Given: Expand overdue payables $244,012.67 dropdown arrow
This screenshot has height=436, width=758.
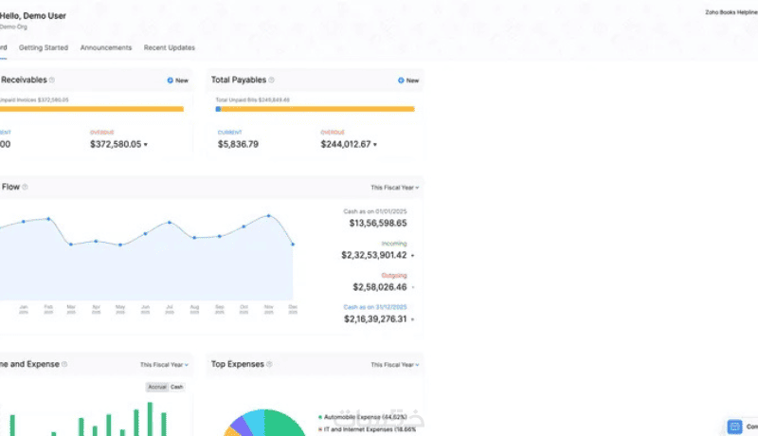Looking at the screenshot, I should click(x=375, y=144).
